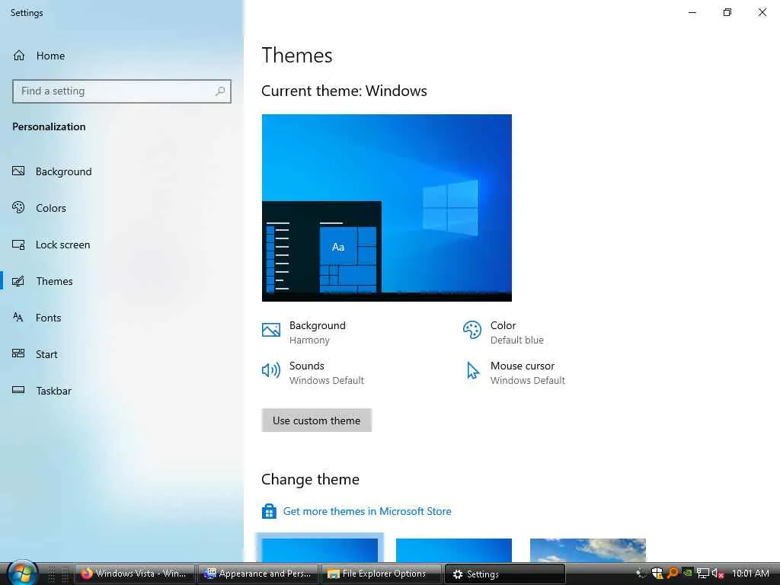Click the Mouse cursor arrow icon
Screen dimensions: 780x585
pyautogui.click(x=472, y=371)
